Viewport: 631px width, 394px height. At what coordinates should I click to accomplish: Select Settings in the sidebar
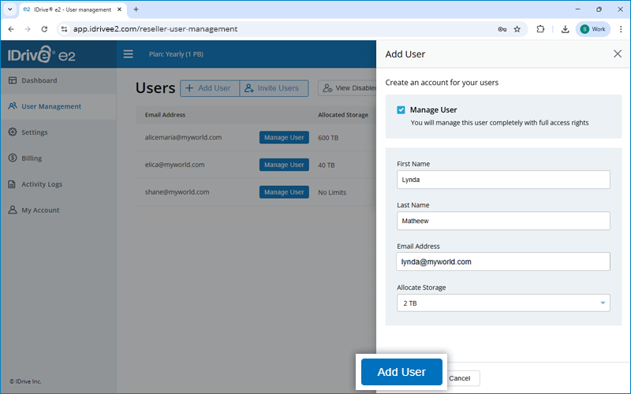34,132
